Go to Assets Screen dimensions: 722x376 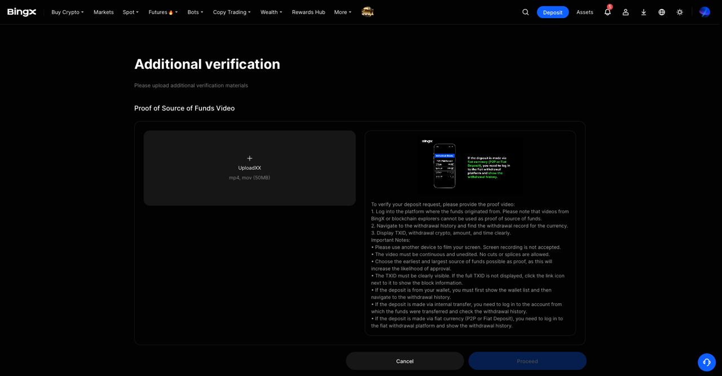point(585,12)
